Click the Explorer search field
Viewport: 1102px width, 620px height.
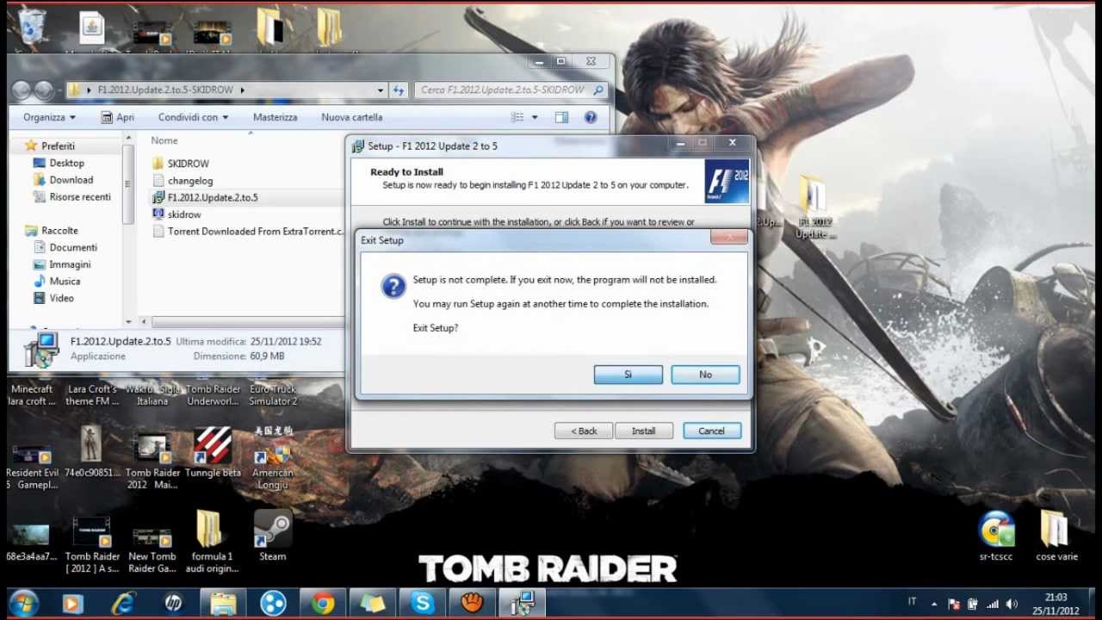(x=511, y=90)
